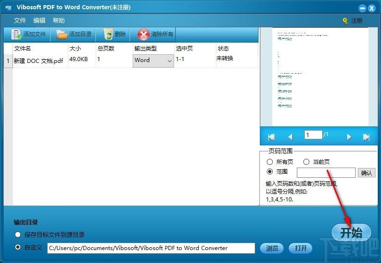Click the 输出类型 column header
381x263 pixels.
(x=146, y=49)
